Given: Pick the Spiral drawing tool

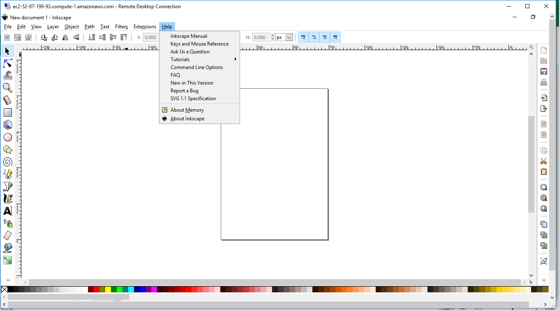Looking at the screenshot, I should point(8,162).
